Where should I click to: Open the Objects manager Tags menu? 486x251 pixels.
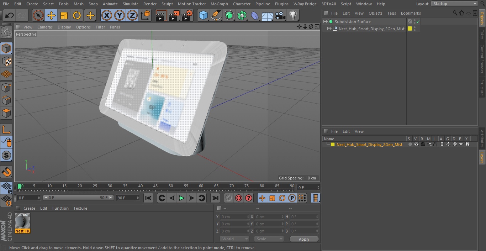391,13
